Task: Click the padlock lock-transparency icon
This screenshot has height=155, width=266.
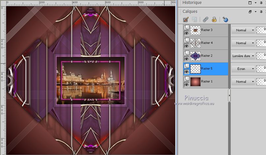Action: pyautogui.click(x=214, y=20)
